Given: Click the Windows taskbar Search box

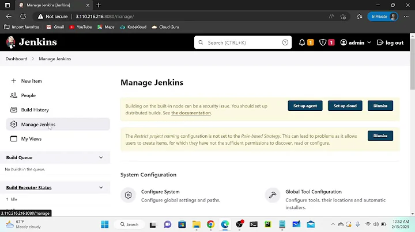Looking at the screenshot, I should click(x=130, y=225).
